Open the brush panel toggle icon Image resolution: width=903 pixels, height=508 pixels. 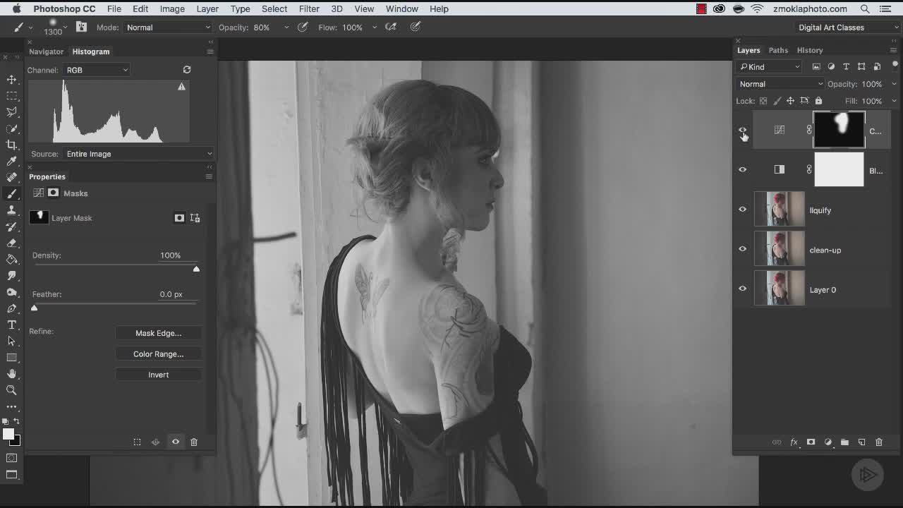pyautogui.click(x=82, y=27)
